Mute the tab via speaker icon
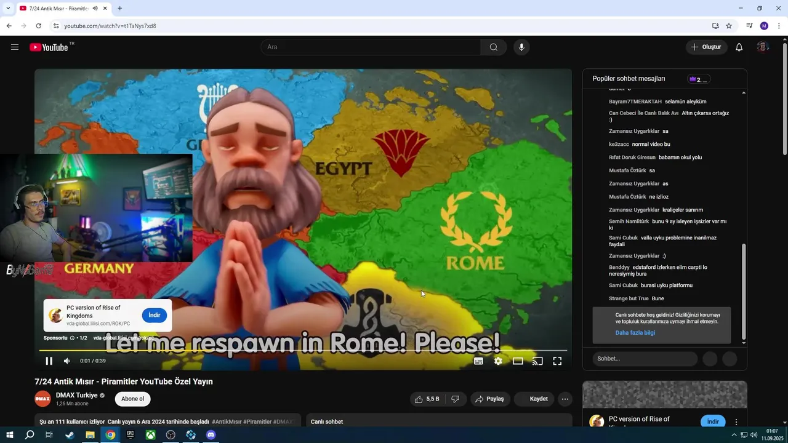The height and width of the screenshot is (443, 788). (x=95, y=9)
